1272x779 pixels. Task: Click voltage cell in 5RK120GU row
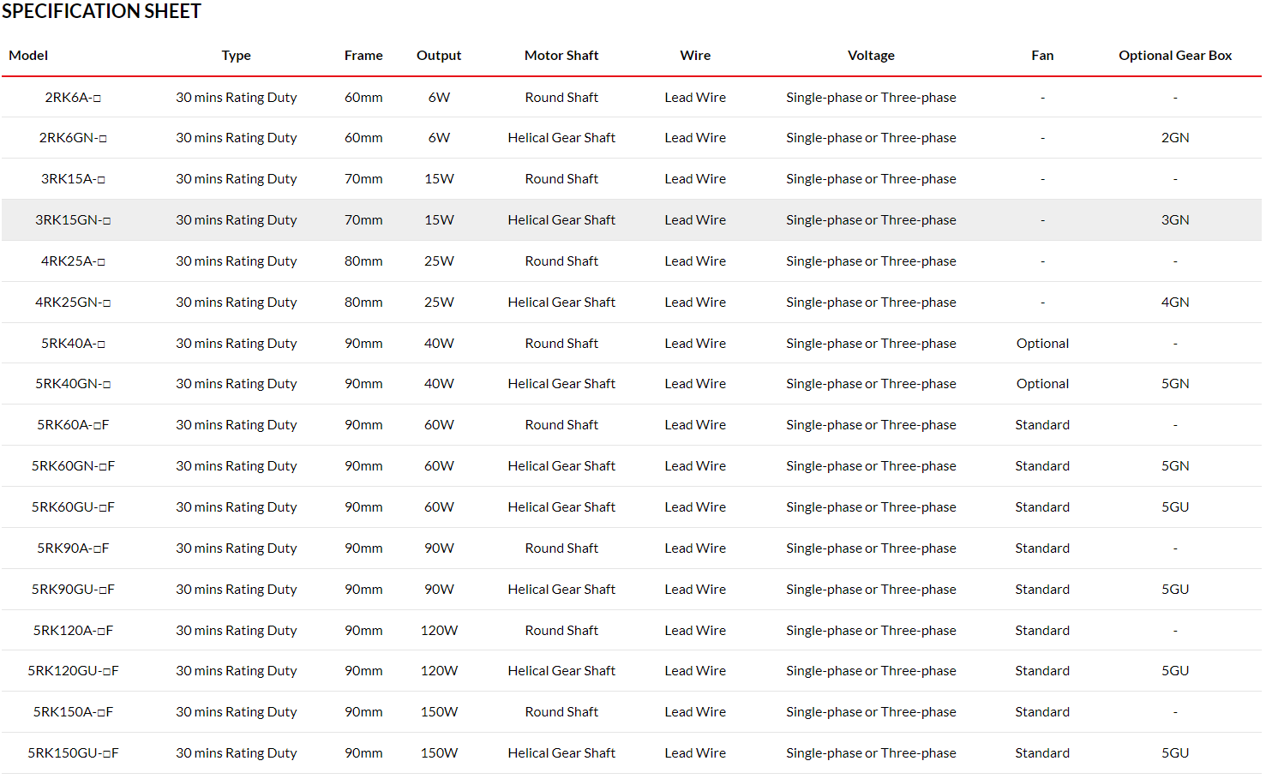point(871,671)
